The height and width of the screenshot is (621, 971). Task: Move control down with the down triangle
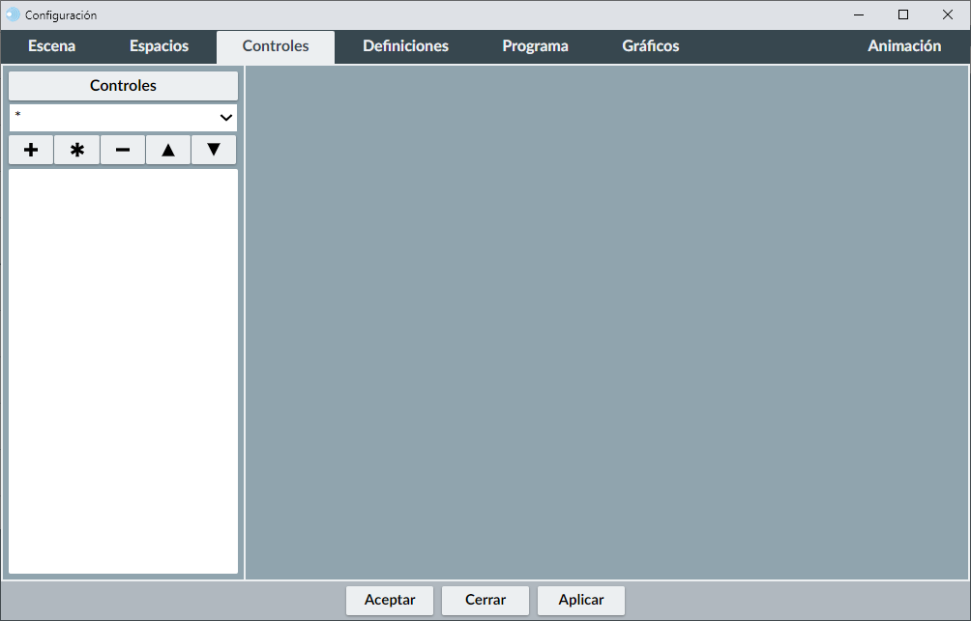(214, 150)
